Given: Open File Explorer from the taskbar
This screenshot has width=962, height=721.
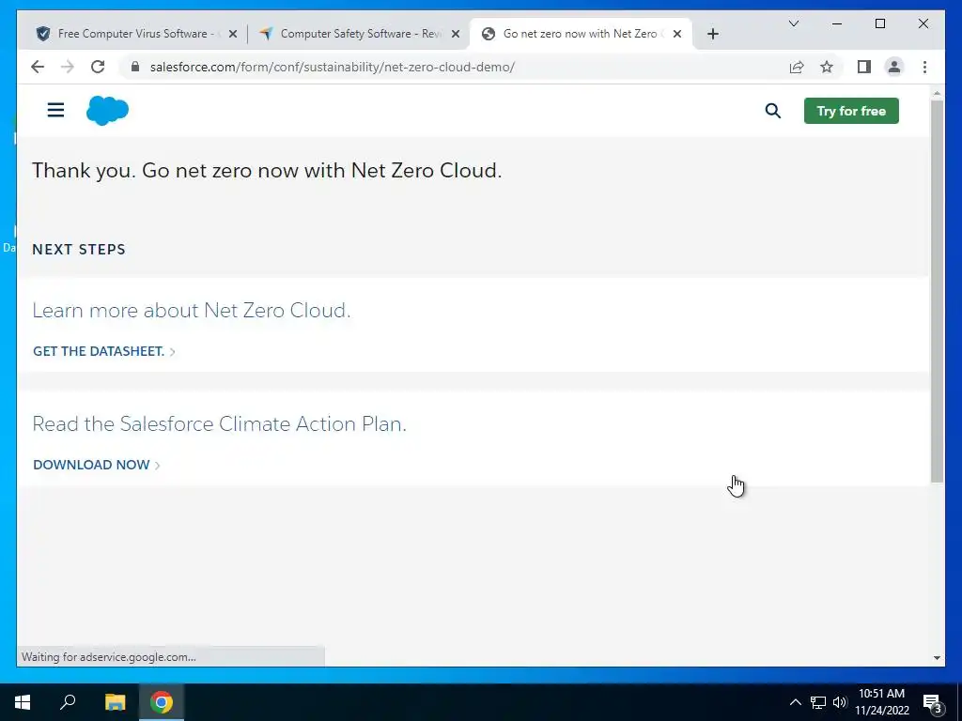Looking at the screenshot, I should coord(115,702).
